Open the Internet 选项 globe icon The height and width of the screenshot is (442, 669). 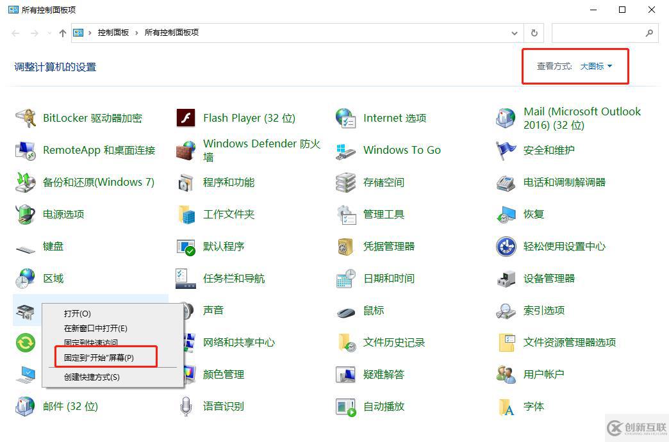point(345,118)
